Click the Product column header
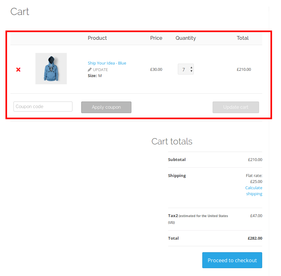The image size is (281, 276). pos(97,38)
